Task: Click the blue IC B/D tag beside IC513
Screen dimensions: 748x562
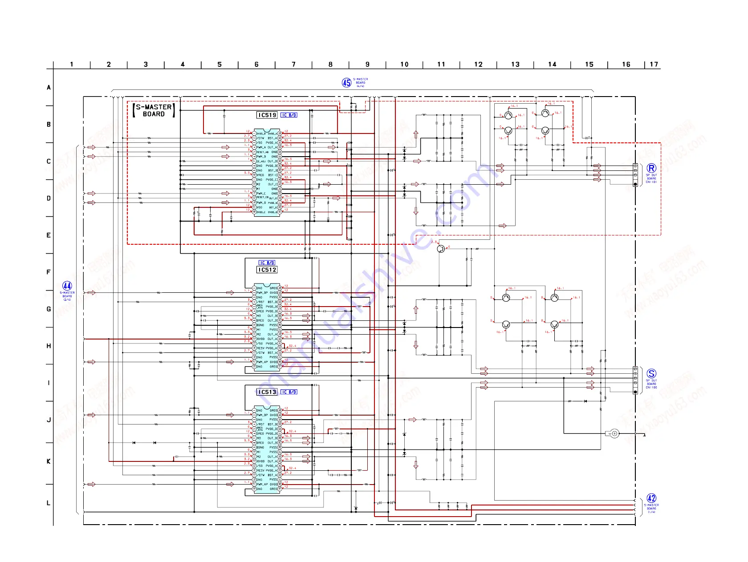Action: 289,392
